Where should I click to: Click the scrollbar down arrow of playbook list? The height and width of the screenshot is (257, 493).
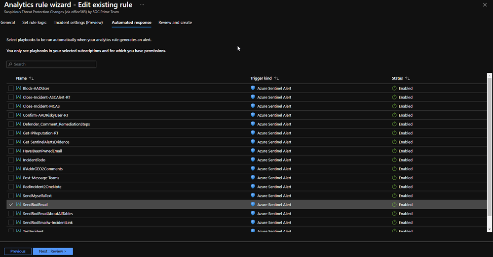(489, 230)
